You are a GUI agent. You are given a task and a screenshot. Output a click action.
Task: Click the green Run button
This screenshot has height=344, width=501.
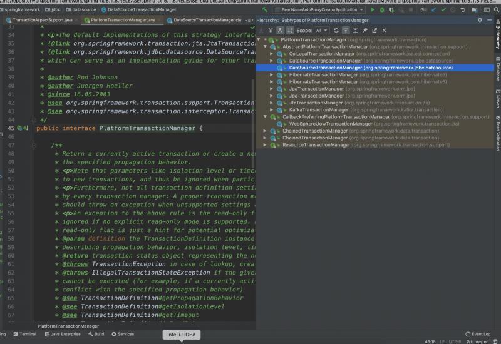click(x=373, y=10)
